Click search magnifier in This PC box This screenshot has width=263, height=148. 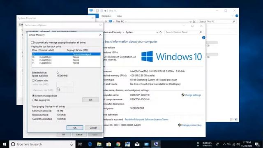tap(234, 21)
